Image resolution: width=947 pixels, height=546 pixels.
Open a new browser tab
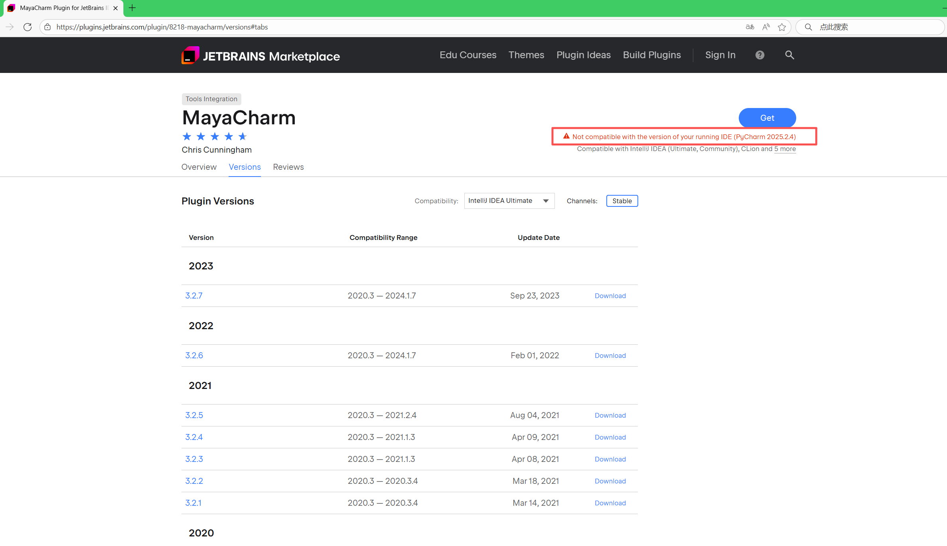click(132, 8)
